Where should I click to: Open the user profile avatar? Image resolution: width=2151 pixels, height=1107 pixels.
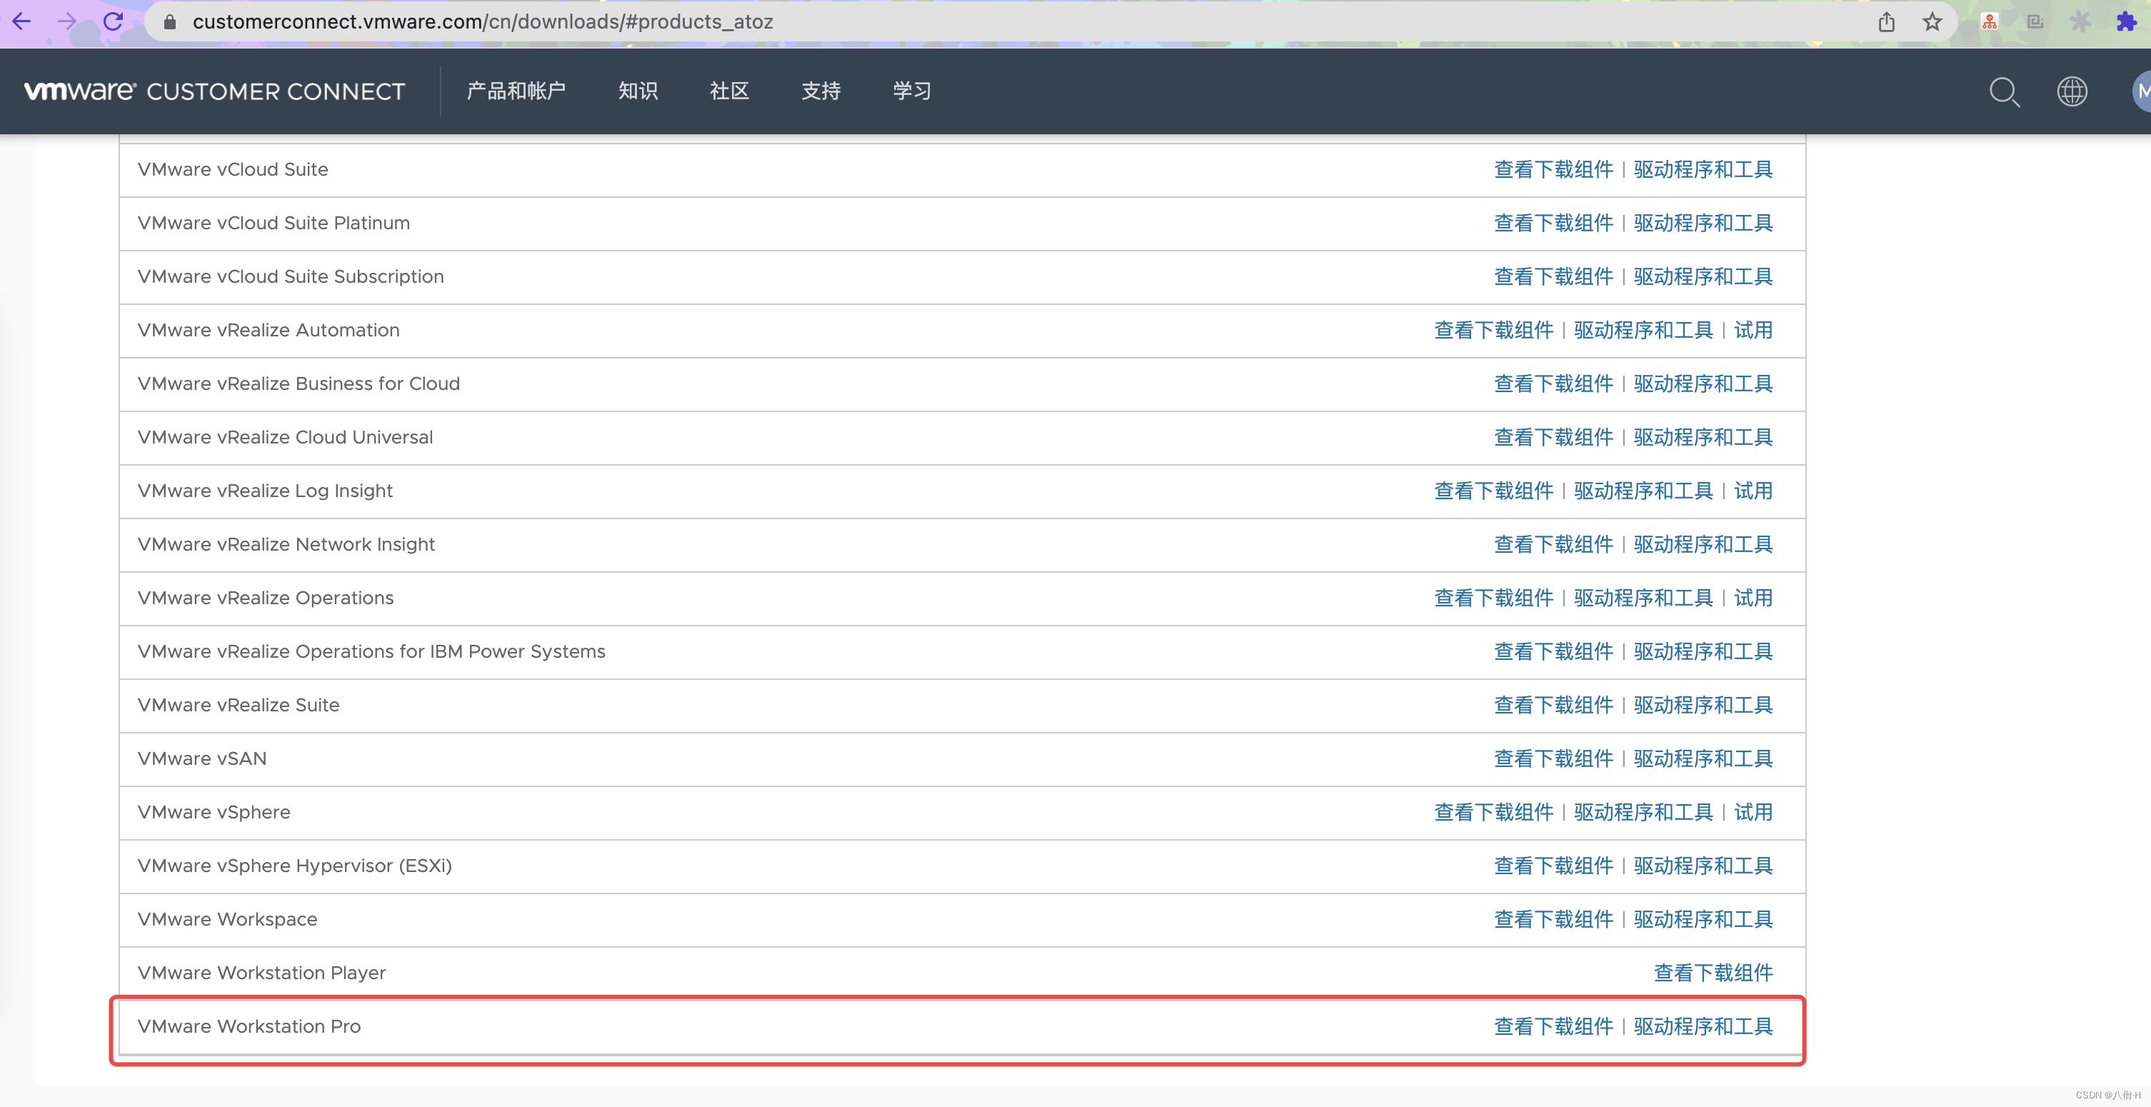pyautogui.click(x=2142, y=91)
